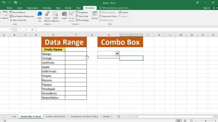Screen dimensions: 218x122
Task: Open Ribbon Display Options icon
Action: pyautogui.click(x=198, y=3)
